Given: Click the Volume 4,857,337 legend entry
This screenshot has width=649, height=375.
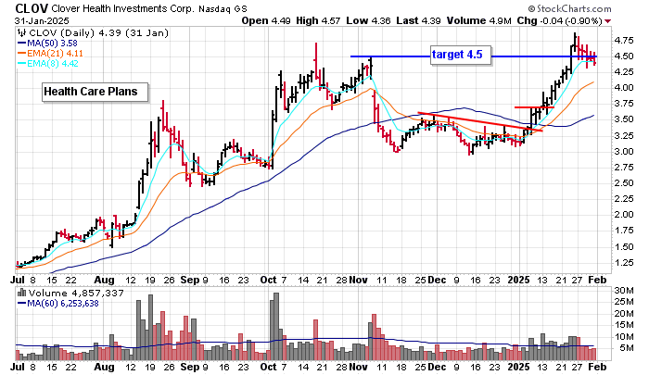Looking at the screenshot, I should [76, 294].
